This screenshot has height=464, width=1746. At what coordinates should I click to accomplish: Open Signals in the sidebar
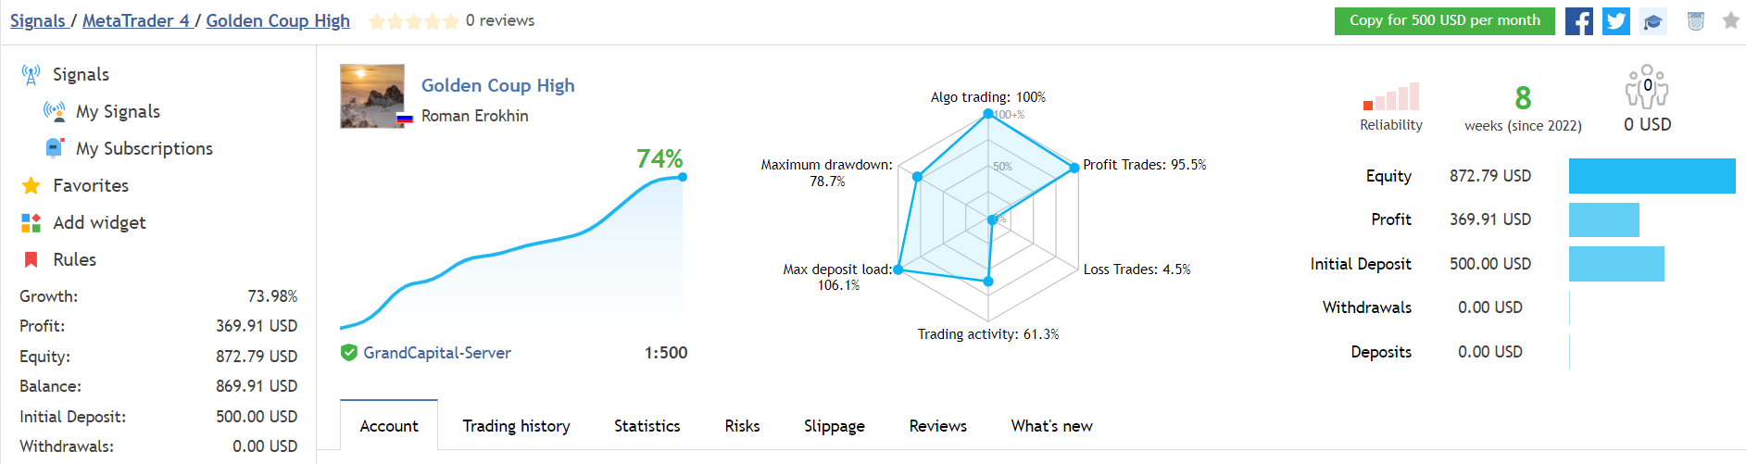coord(81,74)
